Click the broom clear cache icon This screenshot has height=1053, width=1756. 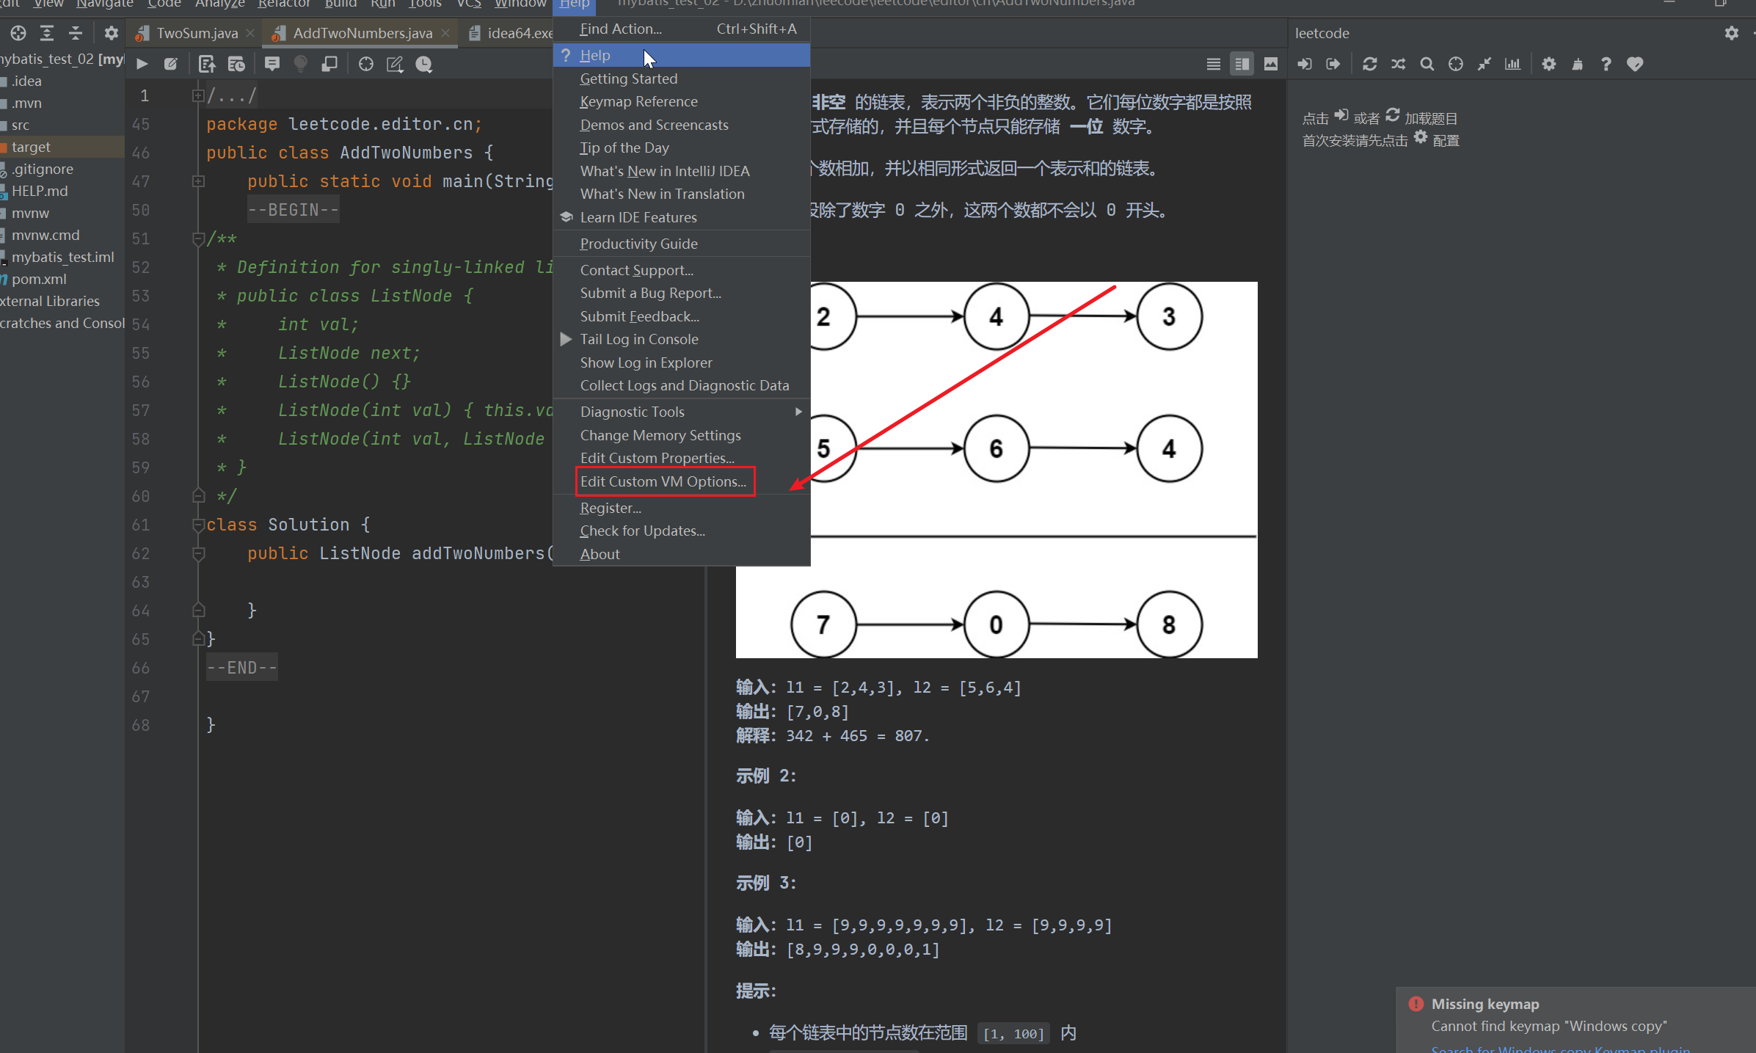click(1577, 65)
